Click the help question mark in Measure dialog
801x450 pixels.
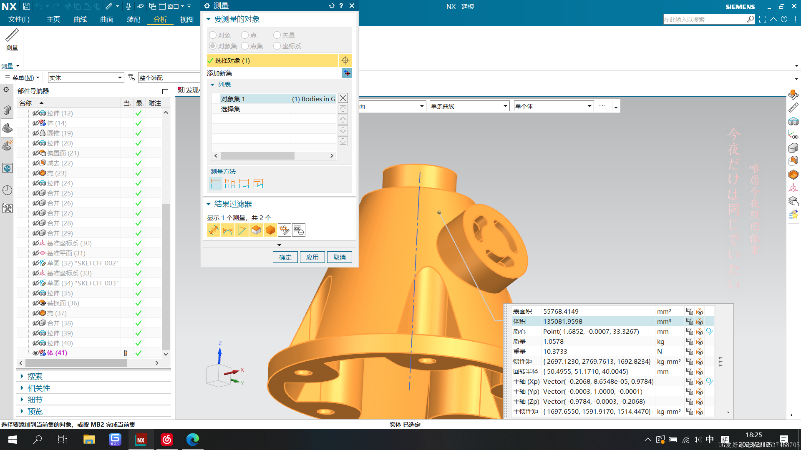(341, 6)
